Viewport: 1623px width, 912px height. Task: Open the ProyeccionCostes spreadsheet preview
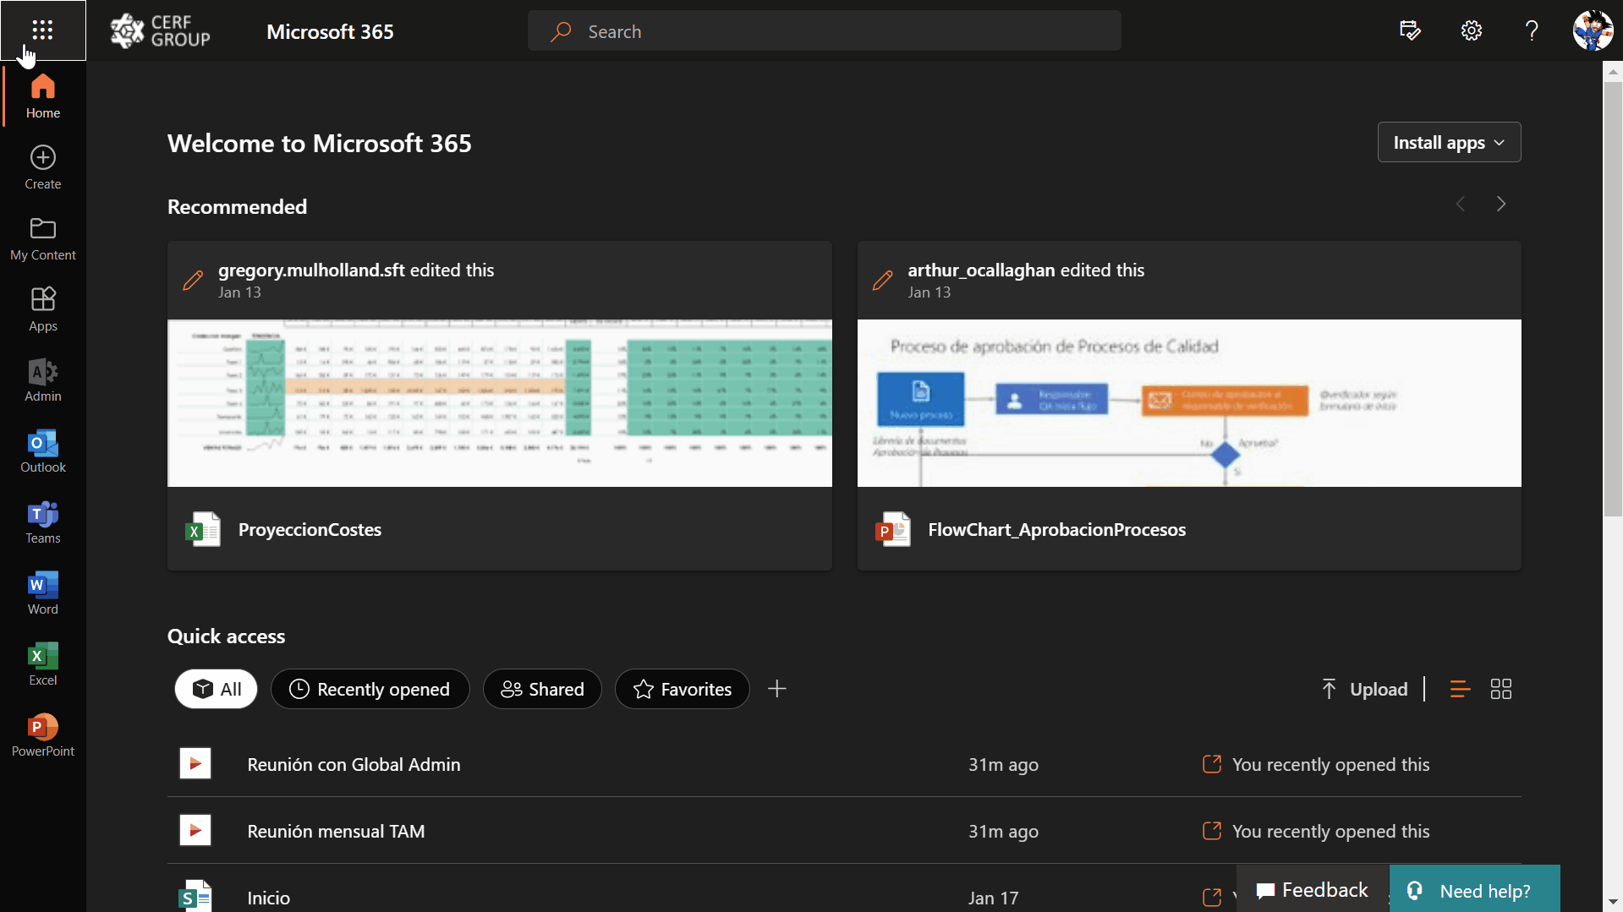(500, 402)
